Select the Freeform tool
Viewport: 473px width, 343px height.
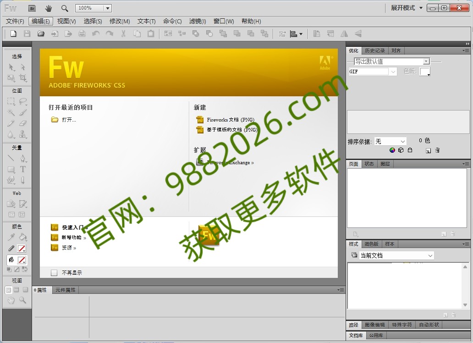[11, 180]
